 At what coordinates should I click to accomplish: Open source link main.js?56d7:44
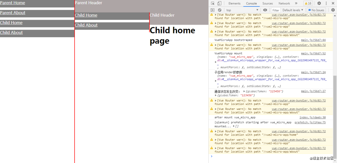coord(313,40)
